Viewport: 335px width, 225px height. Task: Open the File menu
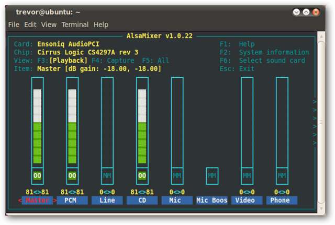14,25
